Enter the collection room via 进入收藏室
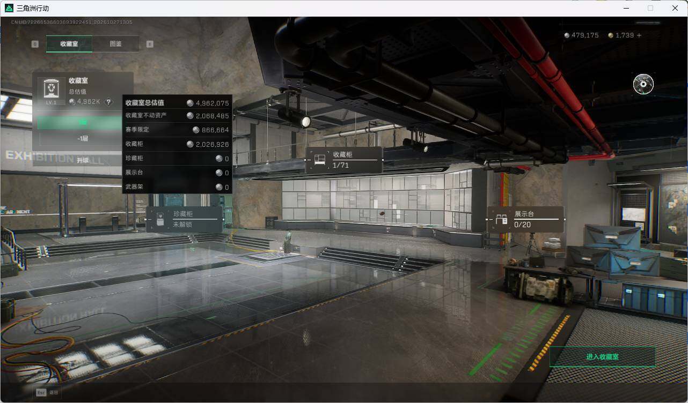This screenshot has height=403, width=688. 603,356
